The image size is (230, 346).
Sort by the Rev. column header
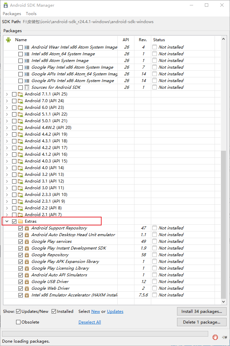(x=143, y=40)
